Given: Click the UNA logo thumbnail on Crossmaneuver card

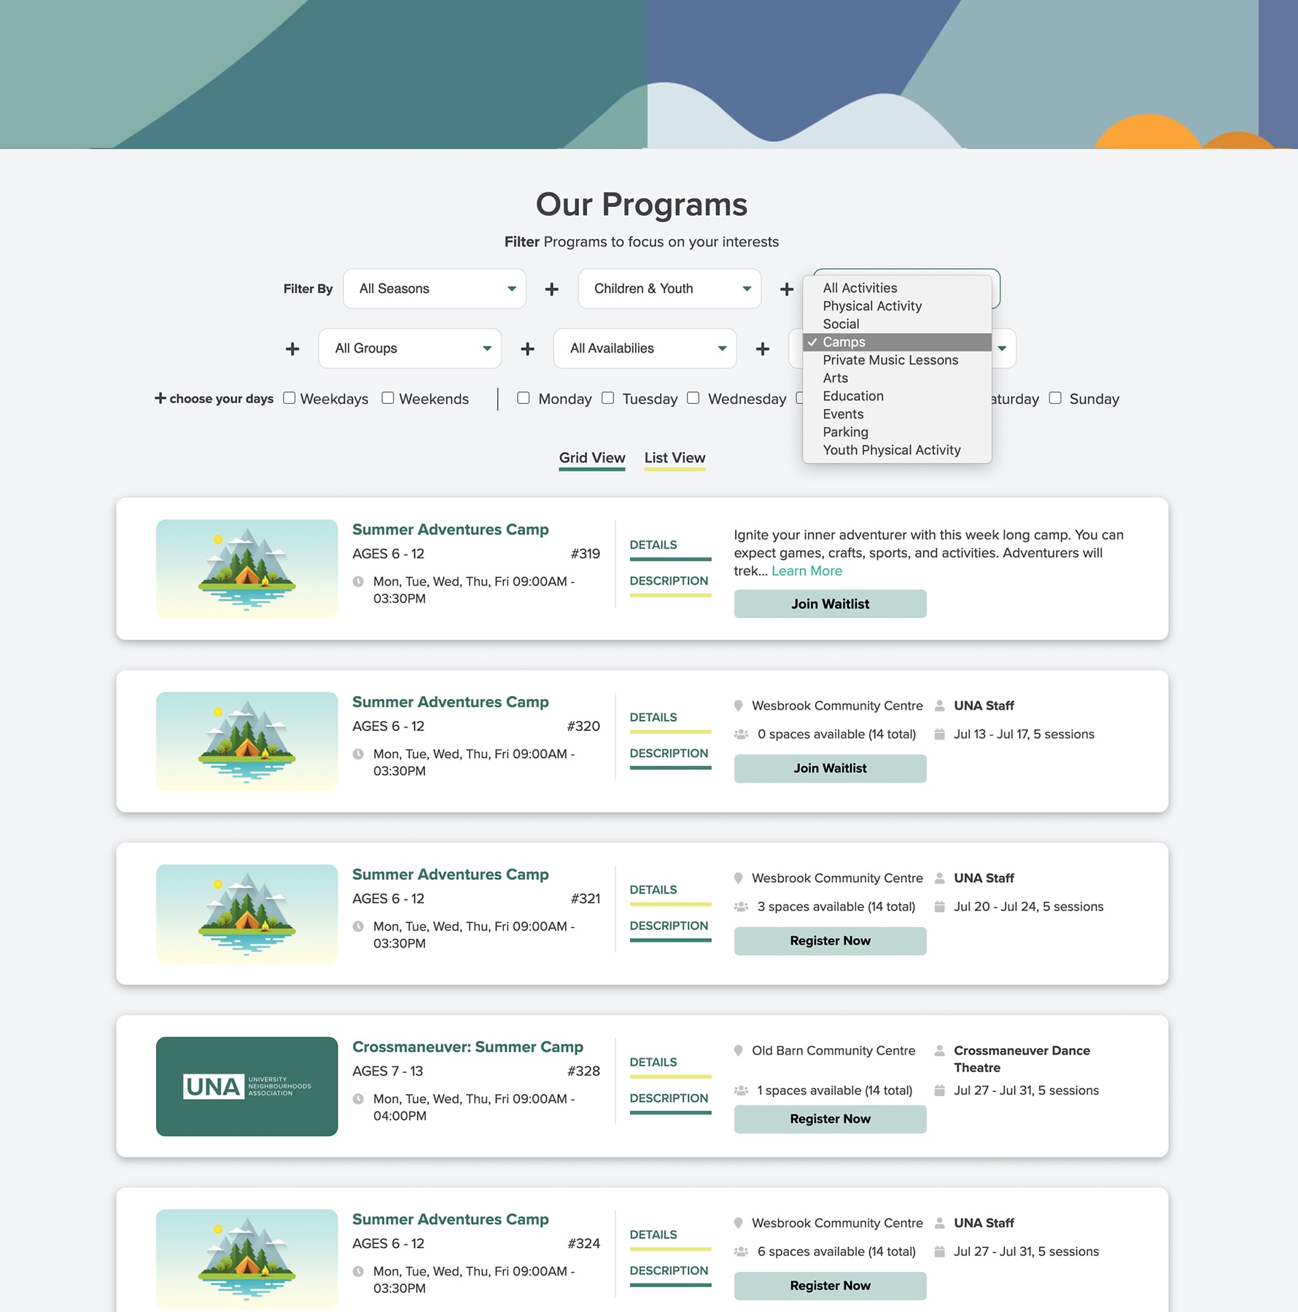Looking at the screenshot, I should (246, 1086).
